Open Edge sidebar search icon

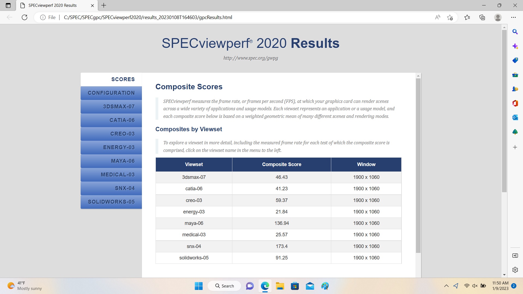[x=515, y=32]
